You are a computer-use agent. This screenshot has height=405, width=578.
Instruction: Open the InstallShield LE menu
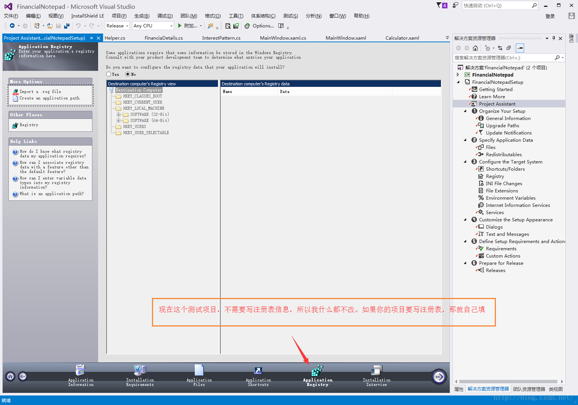point(87,16)
